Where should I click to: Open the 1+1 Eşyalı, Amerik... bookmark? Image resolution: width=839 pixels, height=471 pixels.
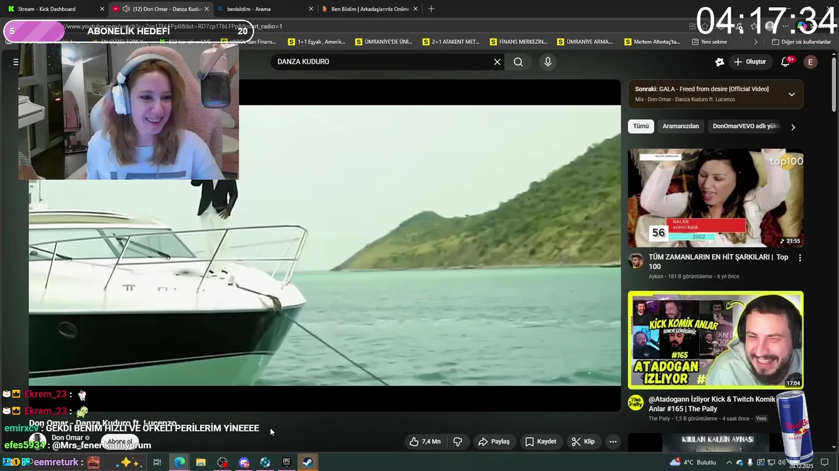317,42
